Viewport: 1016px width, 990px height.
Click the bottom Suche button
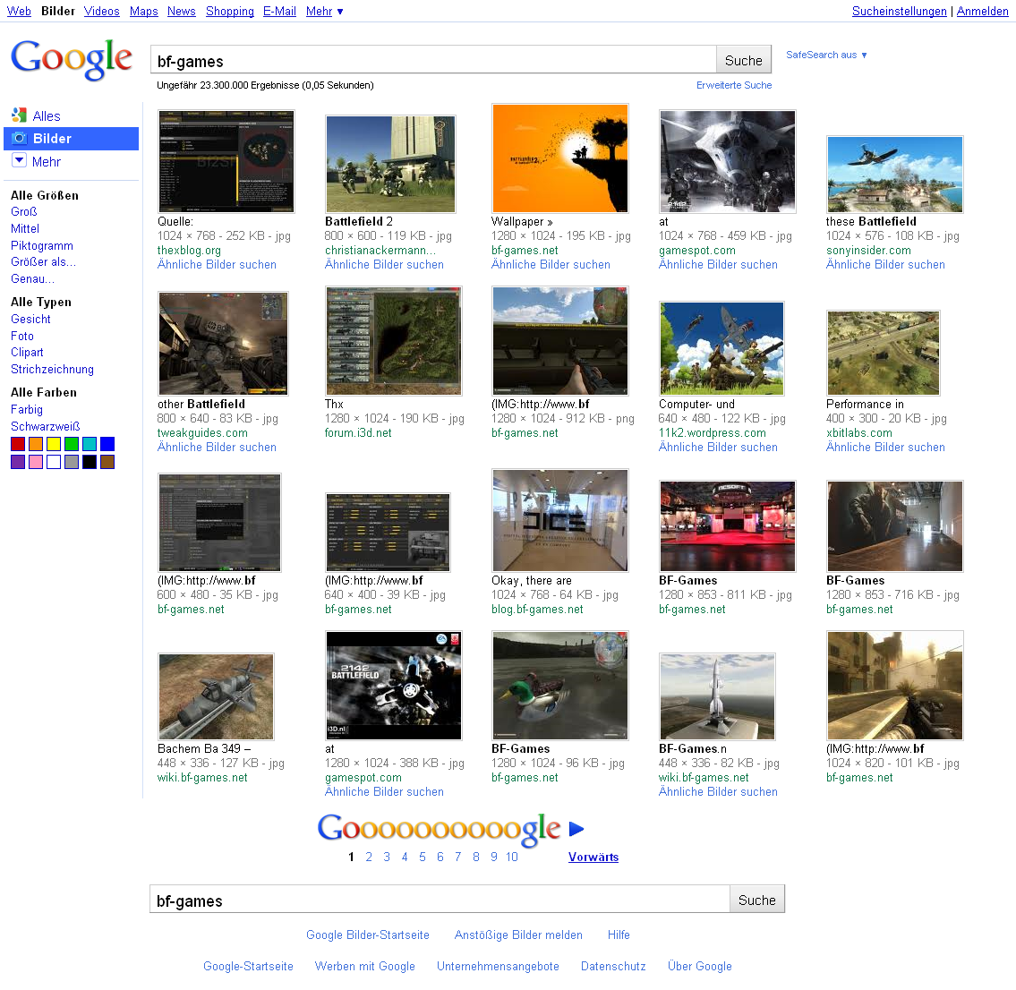(x=756, y=900)
